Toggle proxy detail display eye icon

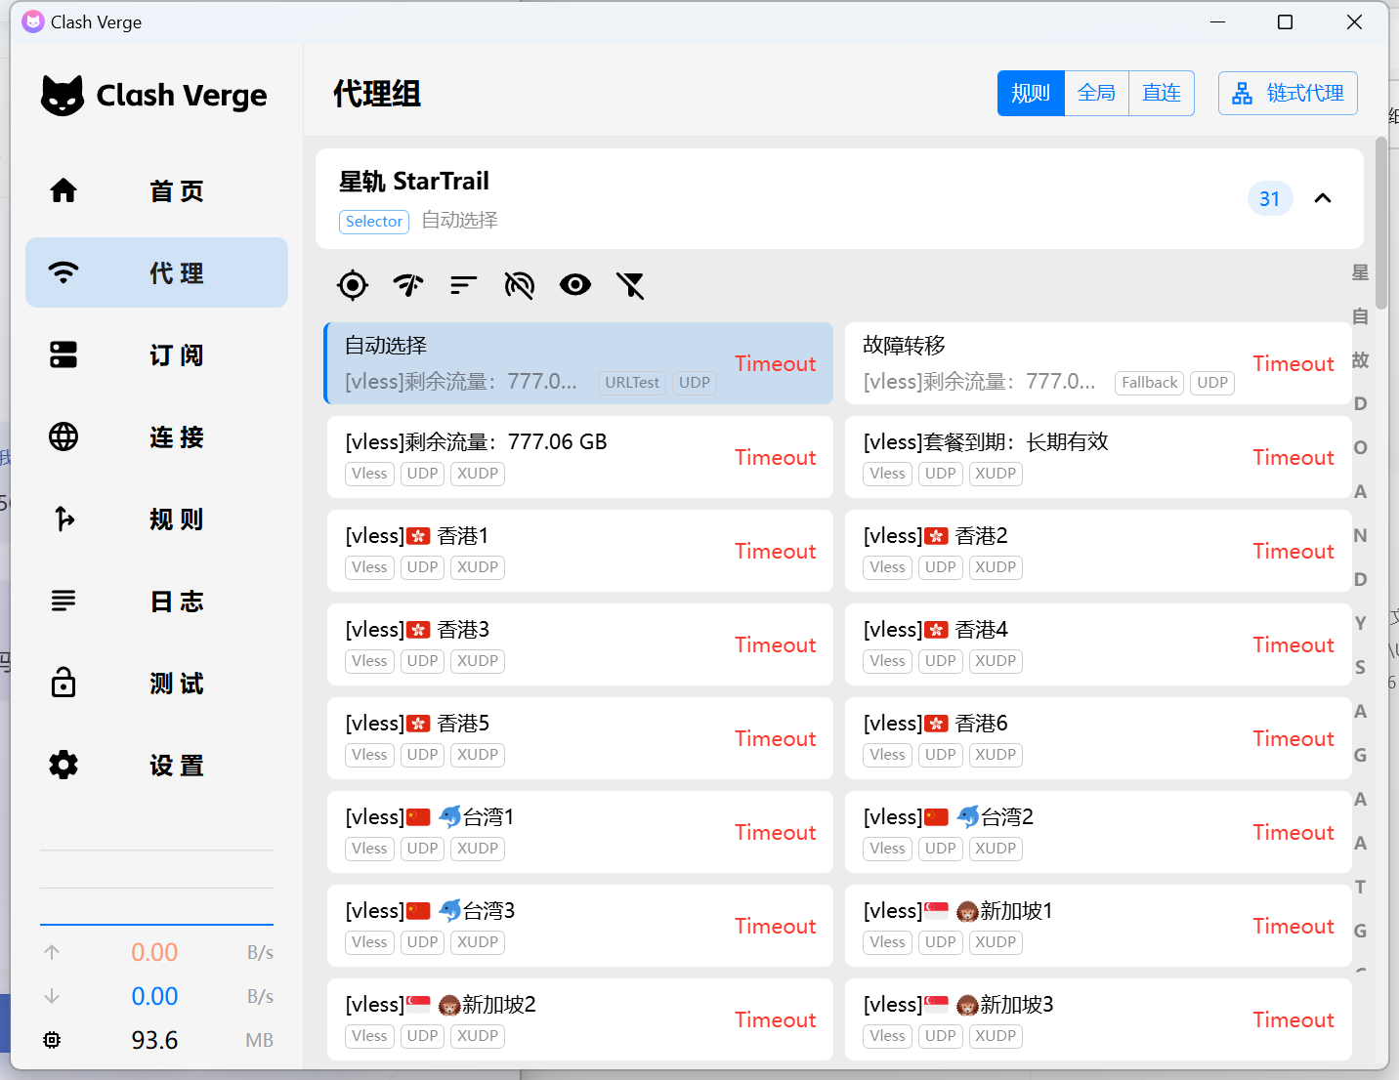point(574,285)
